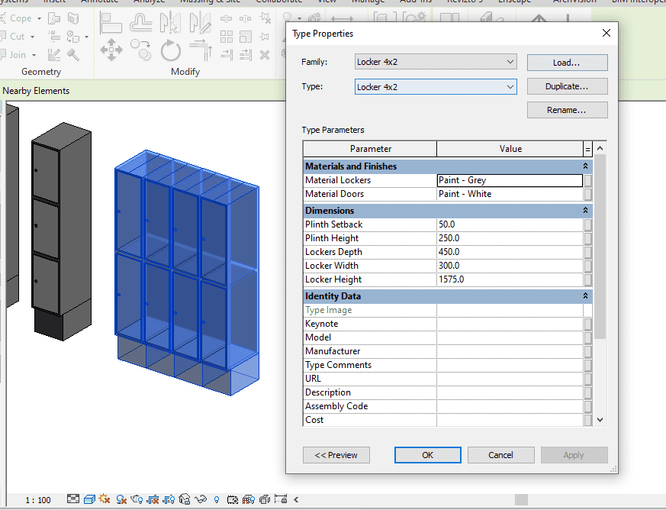The image size is (666, 510).
Task: Click the << Preview button
Action: pyautogui.click(x=336, y=455)
